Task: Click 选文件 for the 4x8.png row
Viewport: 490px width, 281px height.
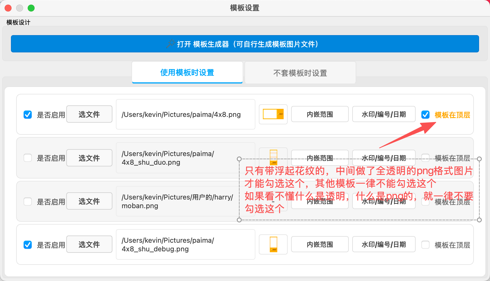Action: click(89, 114)
